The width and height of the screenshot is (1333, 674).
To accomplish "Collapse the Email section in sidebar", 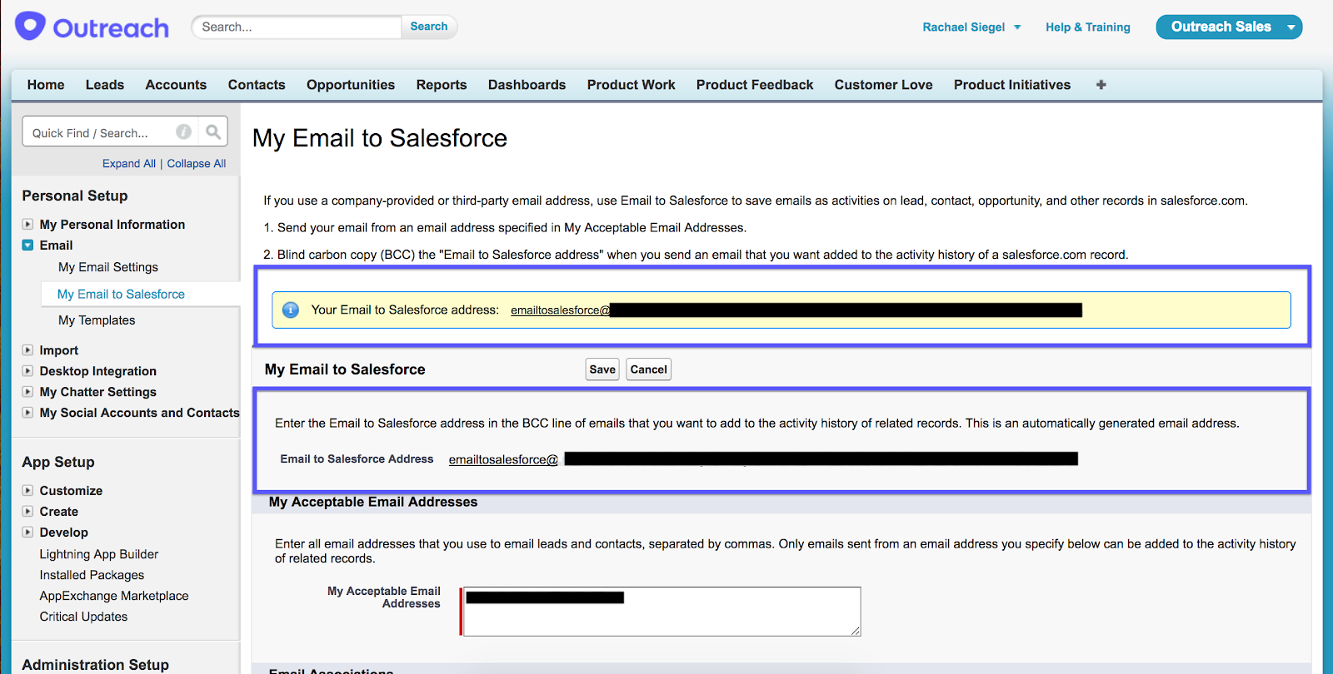I will click(27, 245).
